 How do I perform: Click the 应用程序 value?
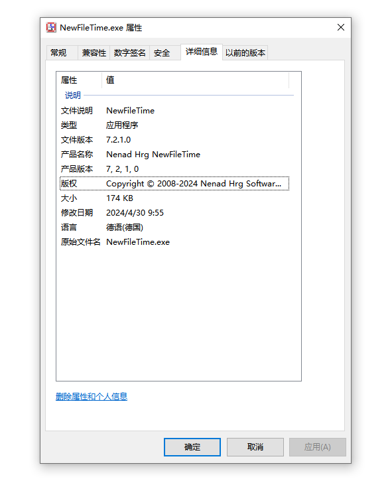click(122, 125)
